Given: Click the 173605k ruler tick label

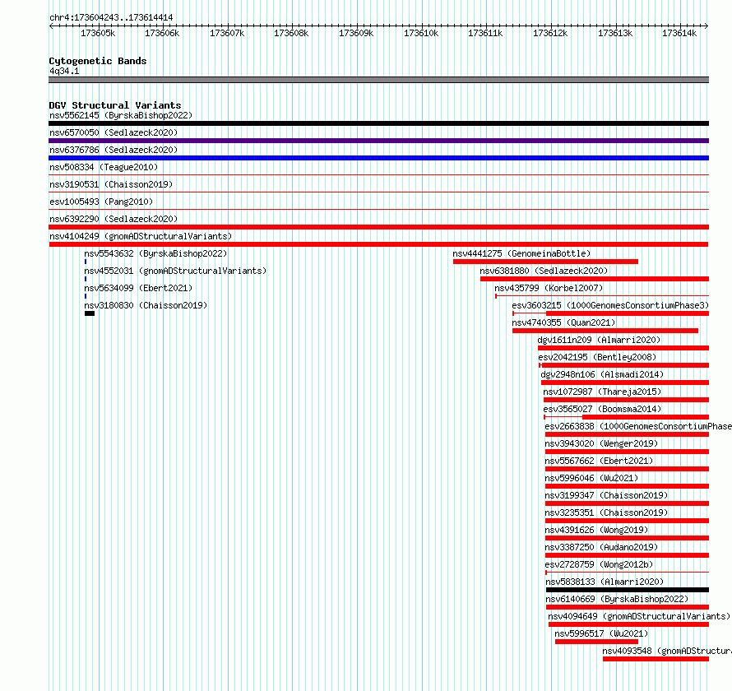Looking at the screenshot, I should click(98, 33).
